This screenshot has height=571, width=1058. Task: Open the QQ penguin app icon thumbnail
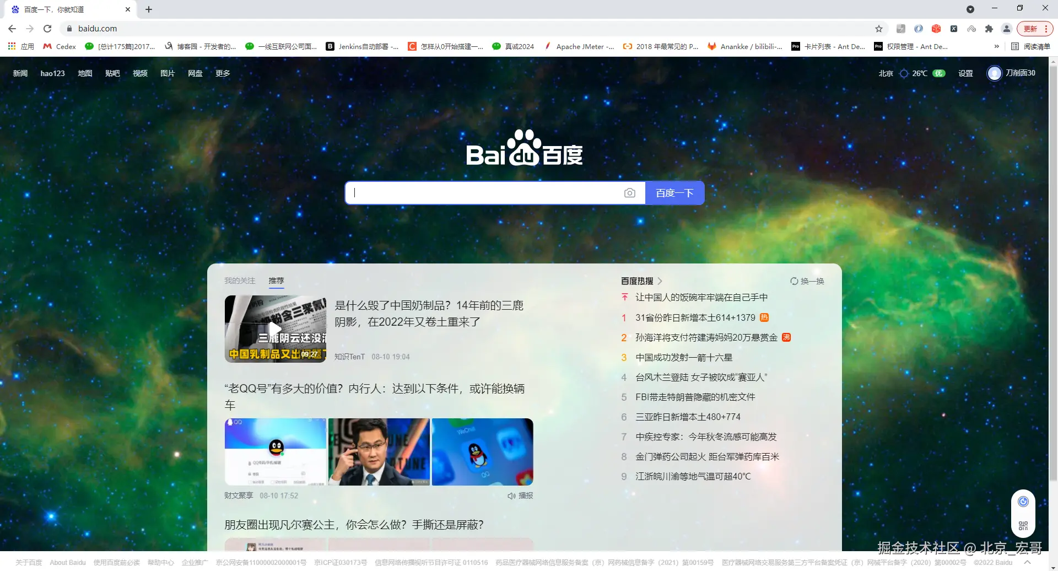[483, 452]
